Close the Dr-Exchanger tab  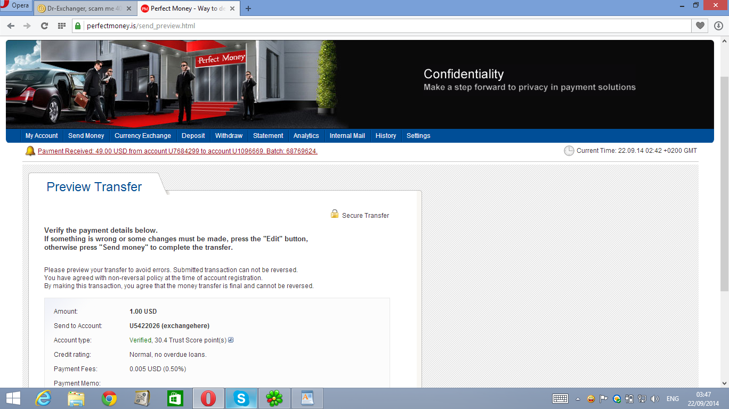130,9
